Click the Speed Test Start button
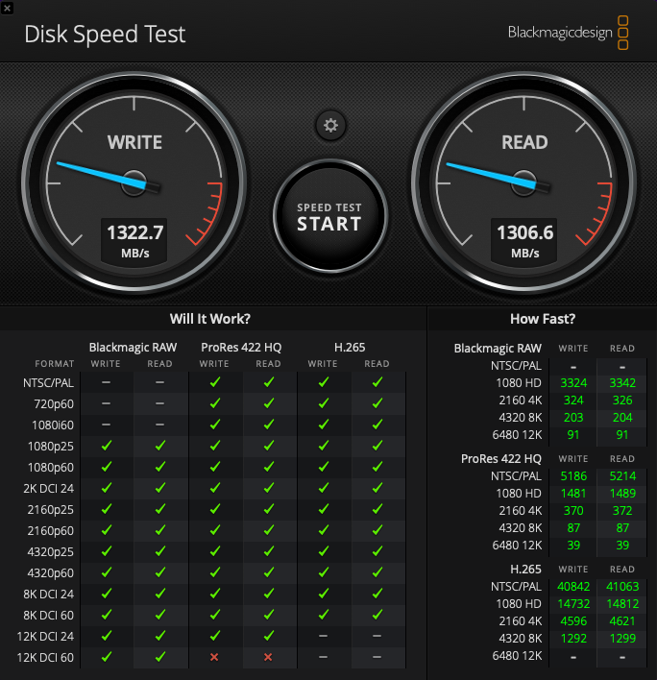This screenshot has height=680, width=657. point(329,216)
